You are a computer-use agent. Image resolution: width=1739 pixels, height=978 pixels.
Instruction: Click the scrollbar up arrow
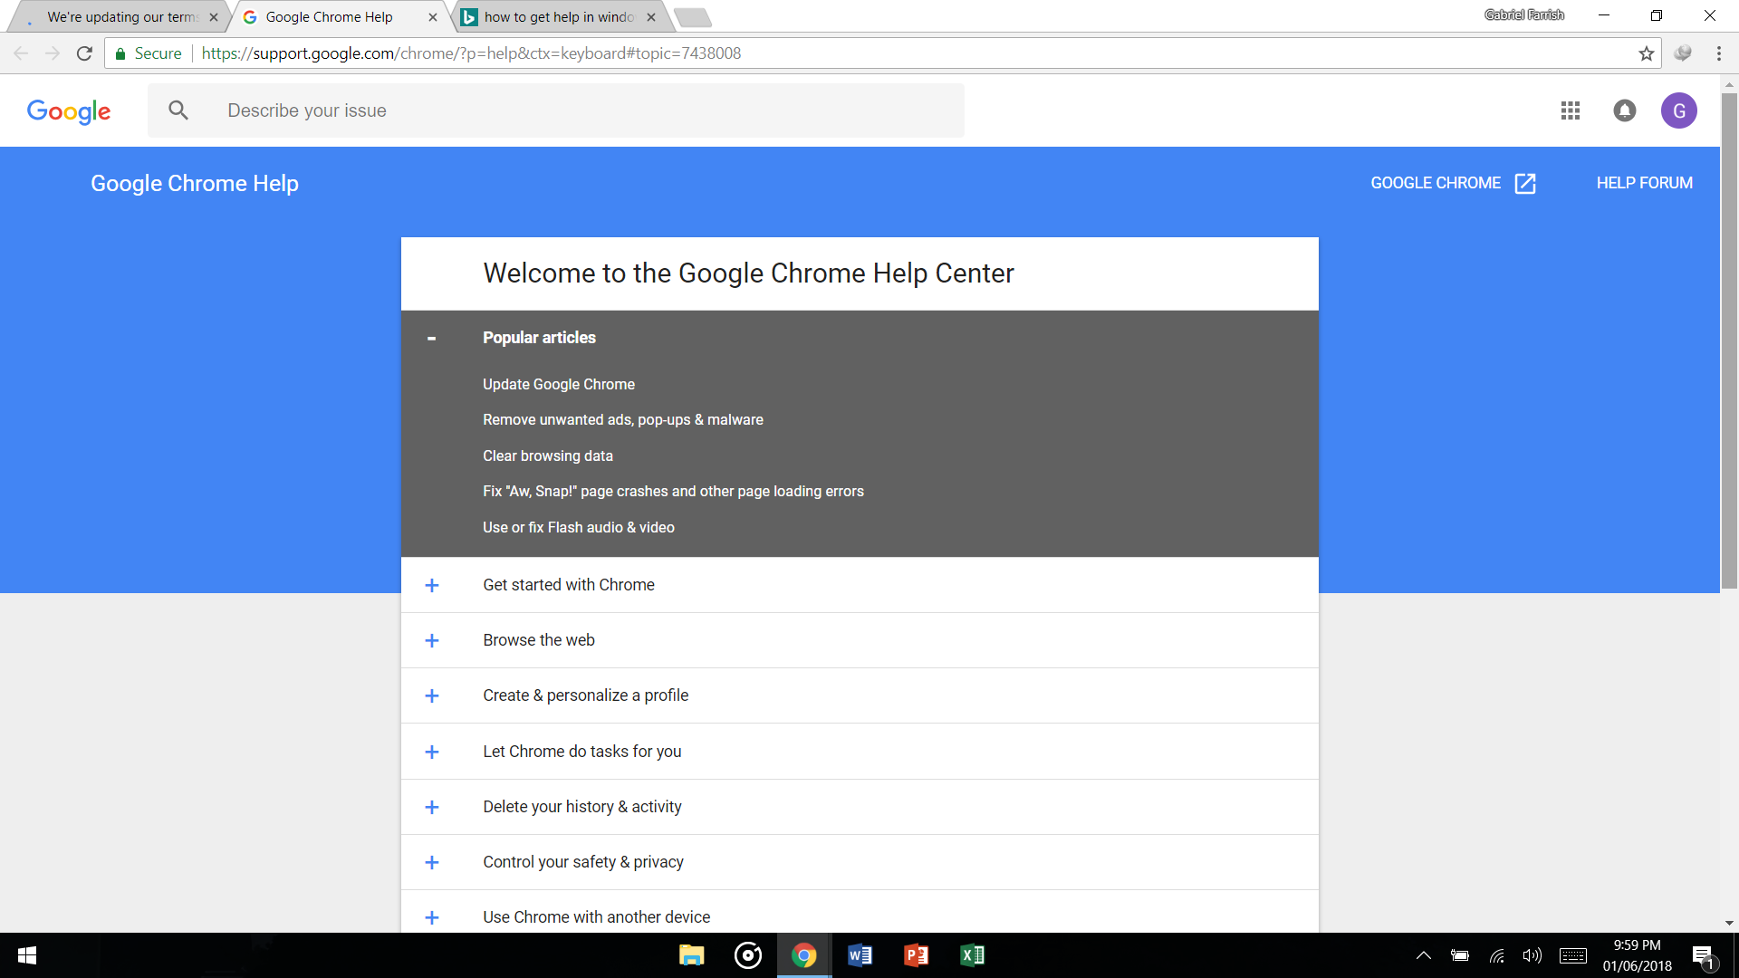click(1729, 84)
